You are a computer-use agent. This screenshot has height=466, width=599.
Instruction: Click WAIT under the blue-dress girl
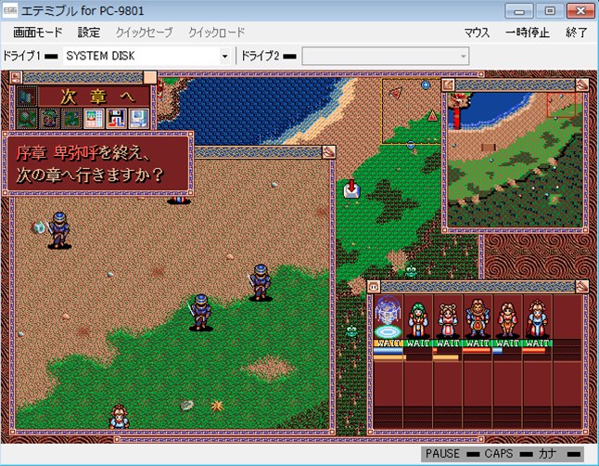(x=537, y=343)
